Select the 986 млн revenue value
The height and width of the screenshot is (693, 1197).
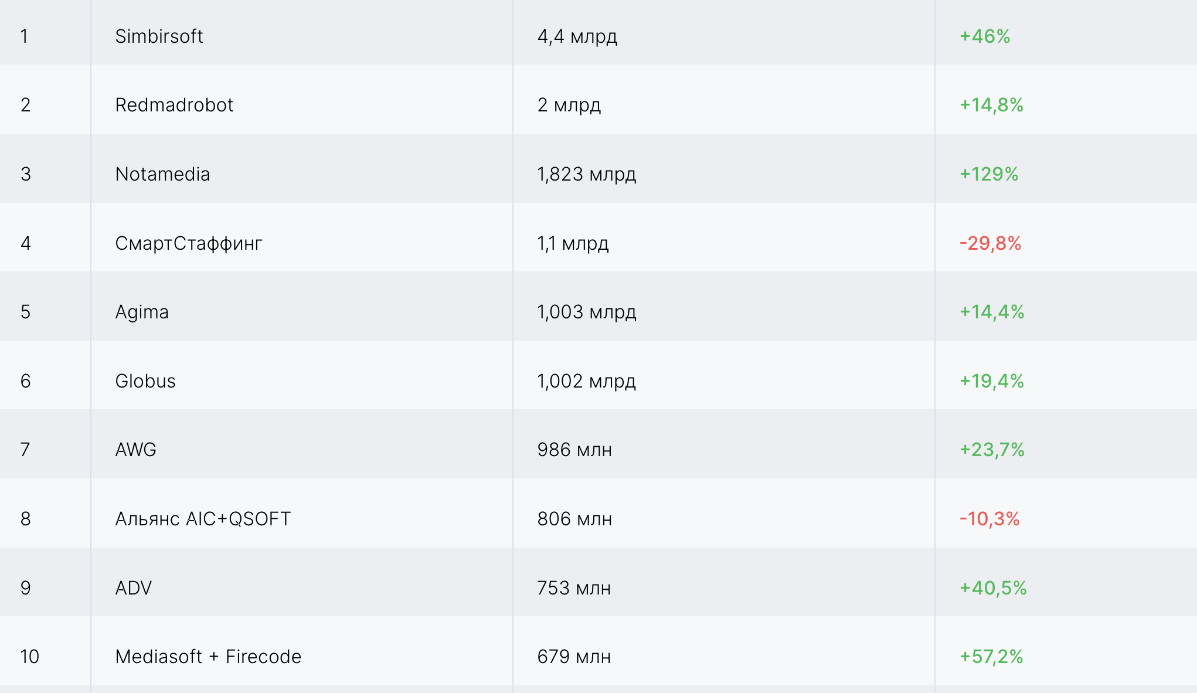(574, 450)
